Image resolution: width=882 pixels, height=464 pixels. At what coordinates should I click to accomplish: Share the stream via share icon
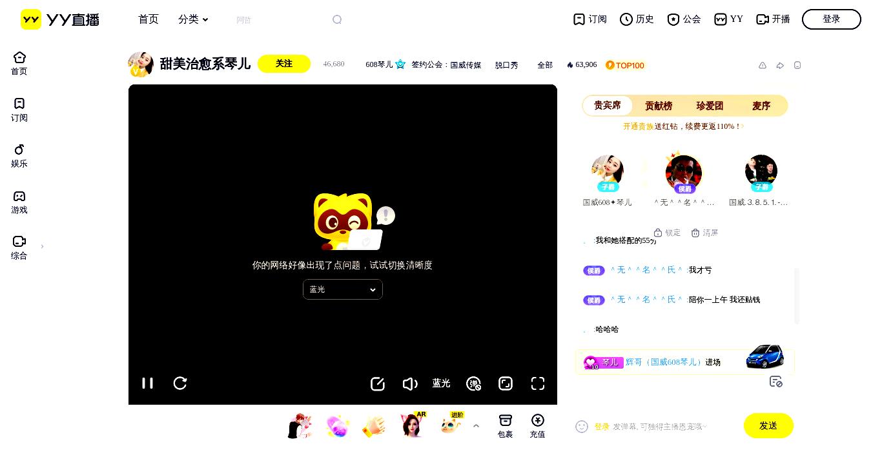tap(780, 65)
